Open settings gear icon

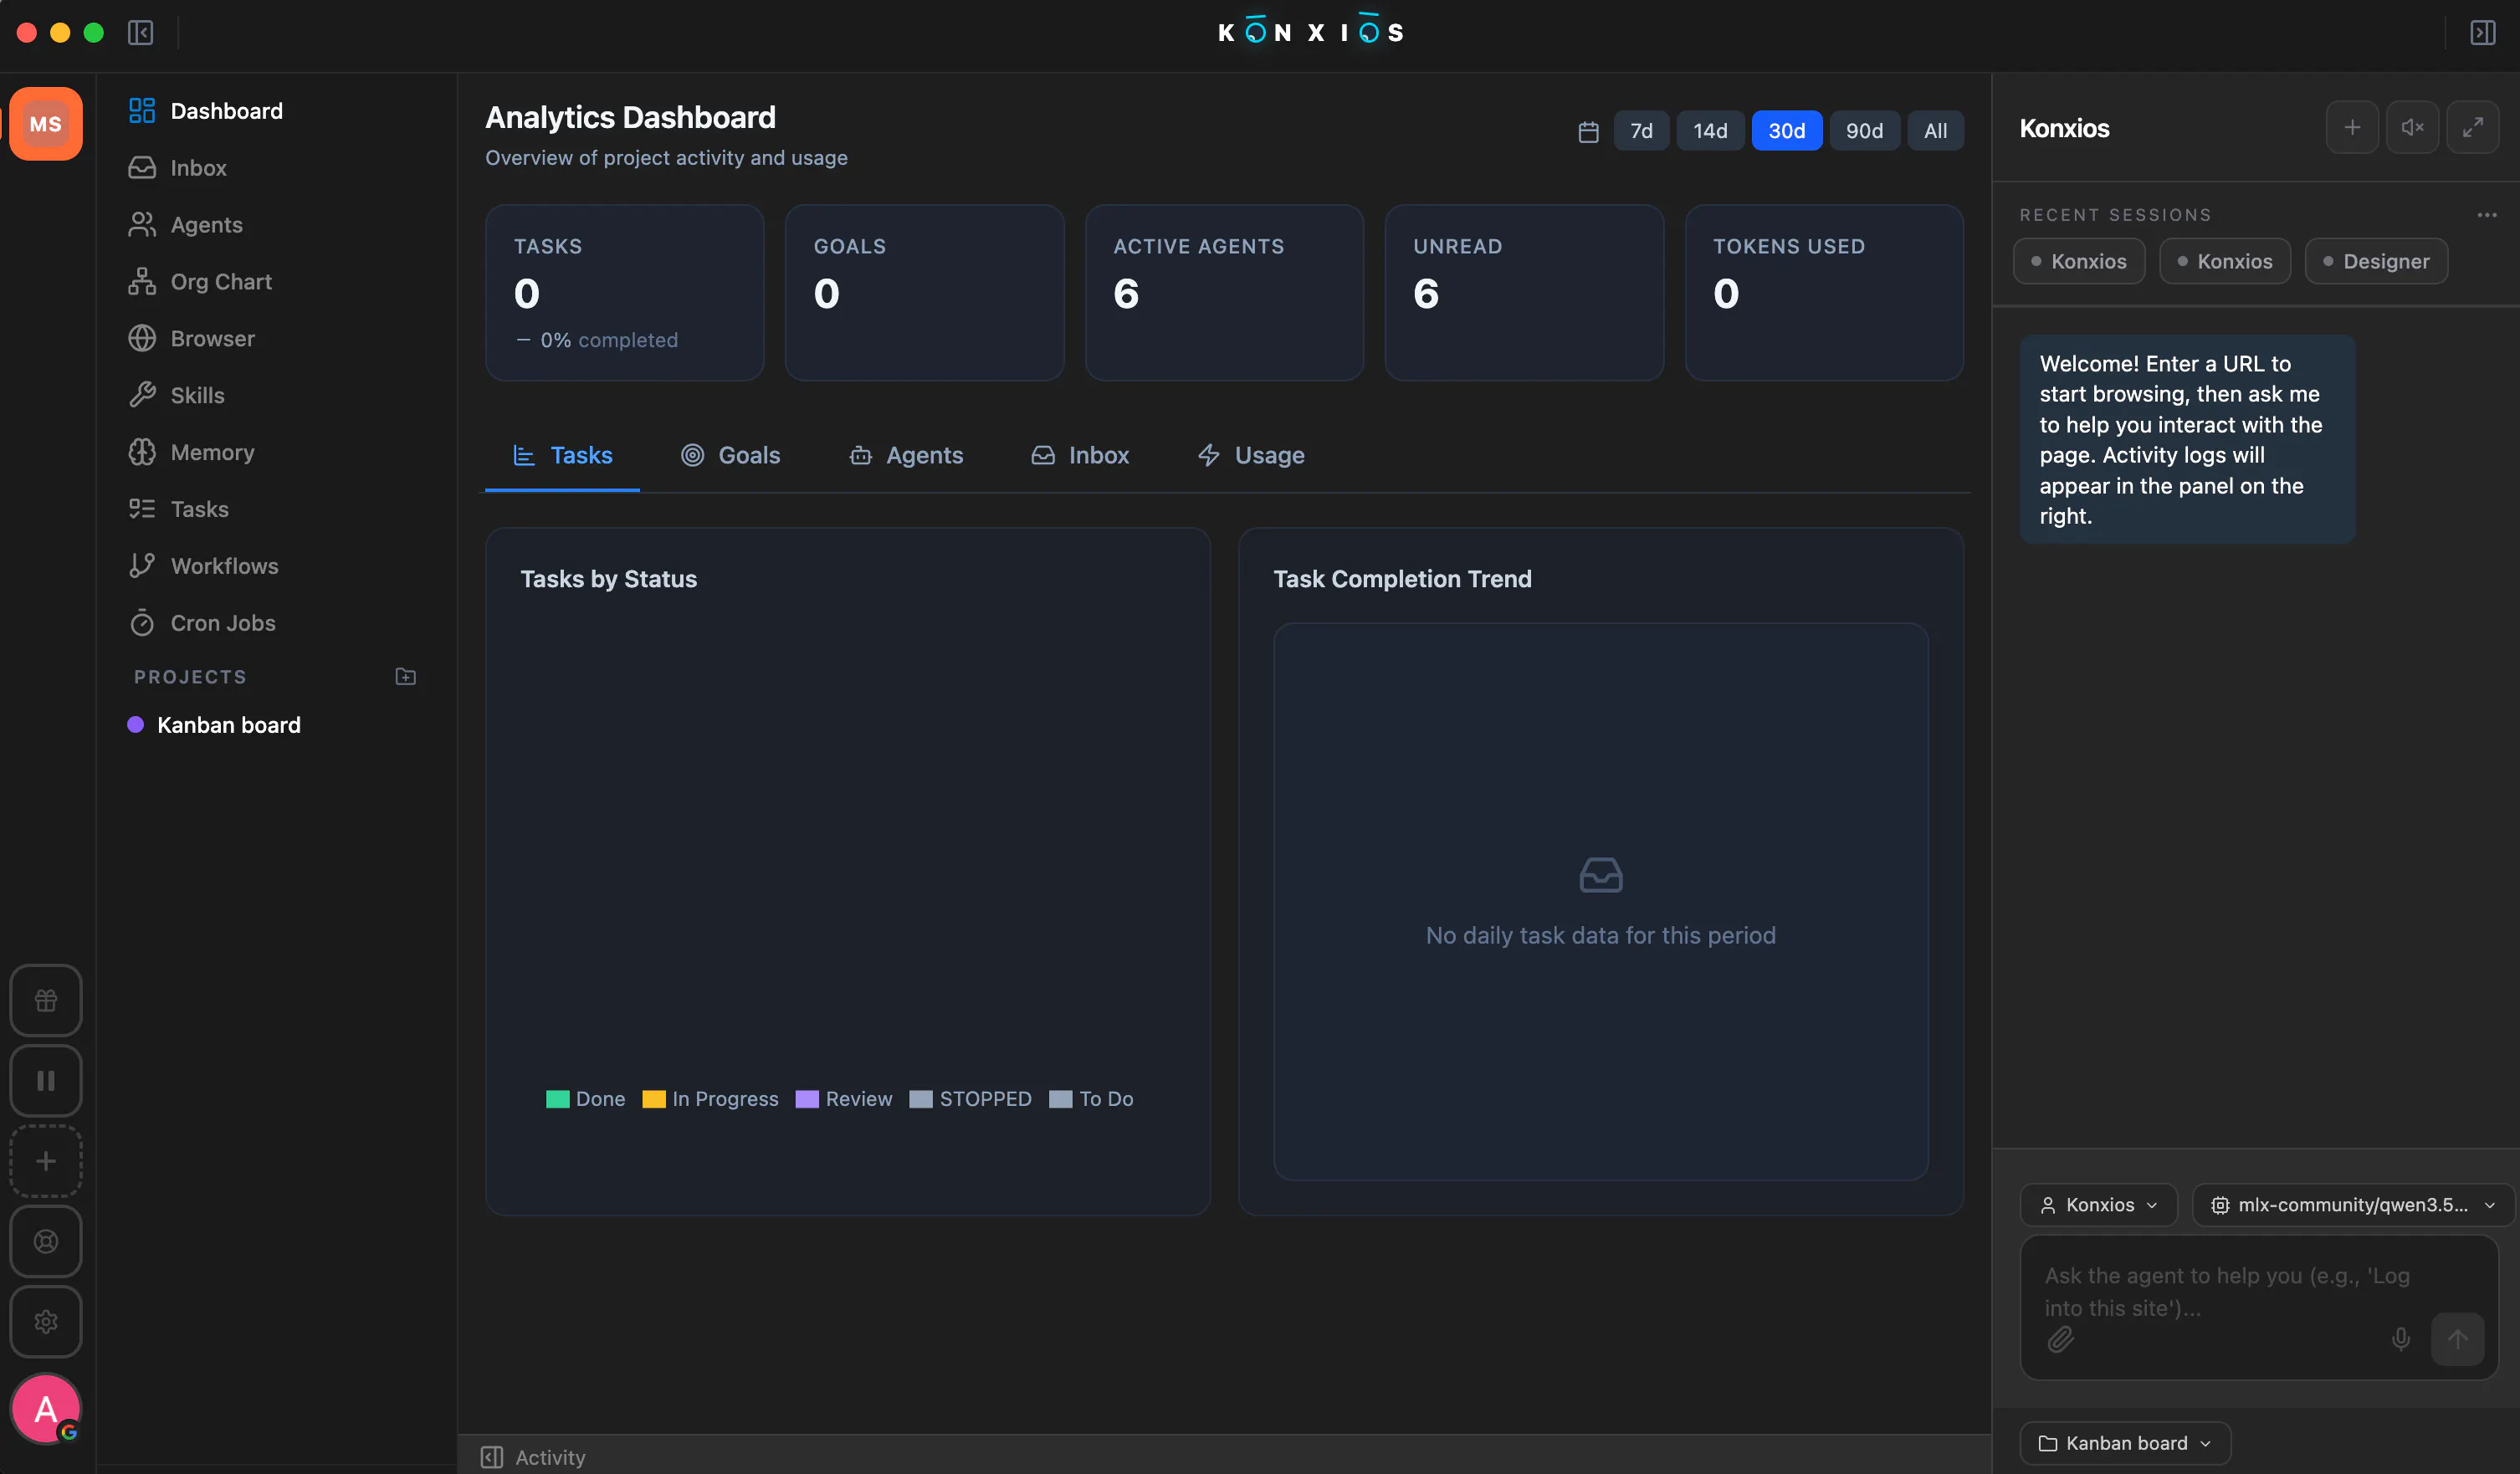(46, 1322)
